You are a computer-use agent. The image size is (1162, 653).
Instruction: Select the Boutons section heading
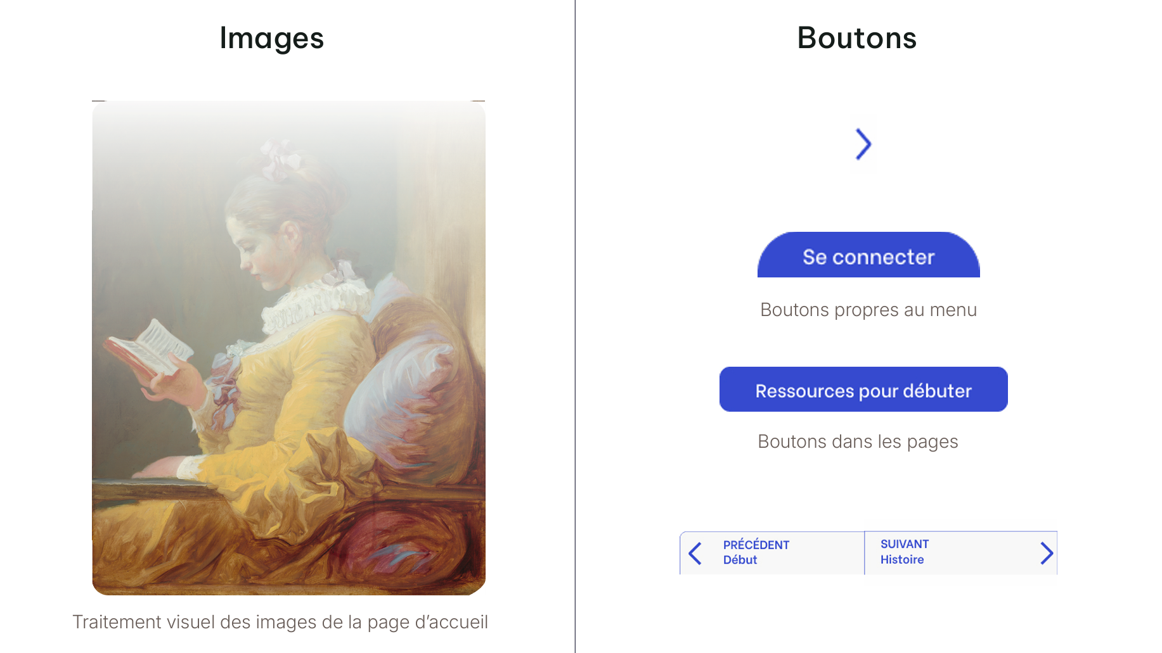point(857,38)
